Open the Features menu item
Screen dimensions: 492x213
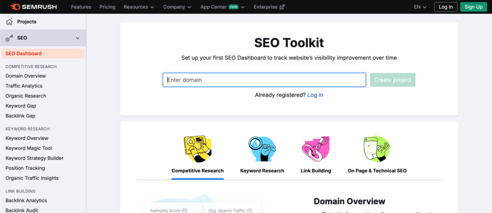point(81,7)
